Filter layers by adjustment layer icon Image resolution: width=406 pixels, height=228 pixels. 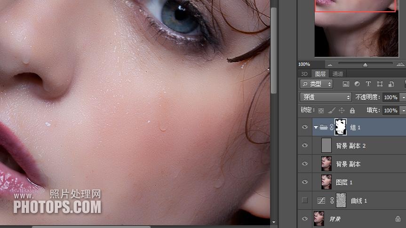pyautogui.click(x=357, y=84)
